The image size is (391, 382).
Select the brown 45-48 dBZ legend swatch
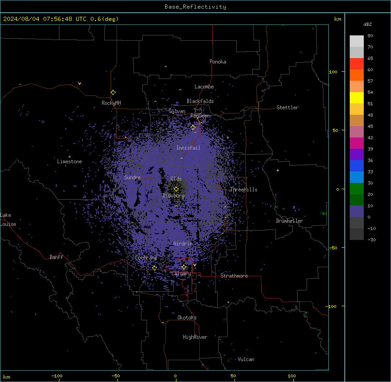pos(357,120)
